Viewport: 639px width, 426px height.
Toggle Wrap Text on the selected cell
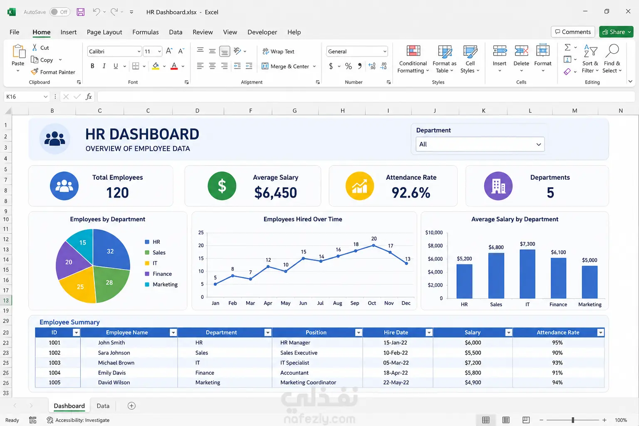(278, 52)
